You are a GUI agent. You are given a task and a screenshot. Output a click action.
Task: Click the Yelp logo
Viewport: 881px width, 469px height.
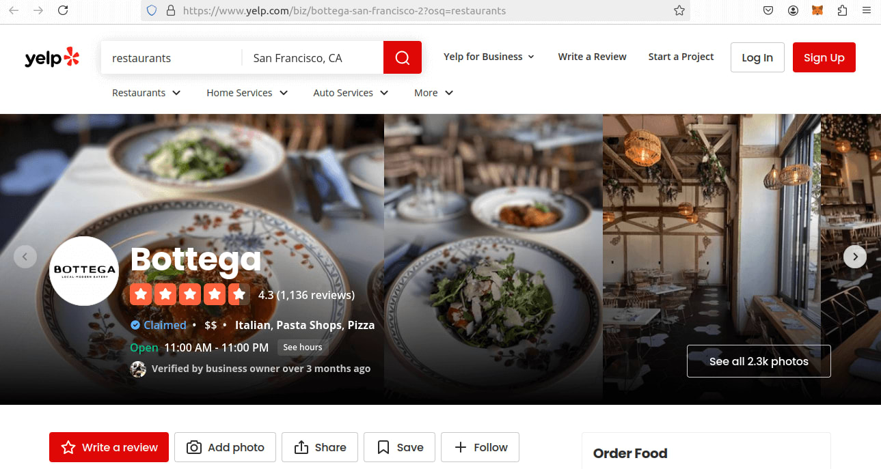(x=52, y=57)
